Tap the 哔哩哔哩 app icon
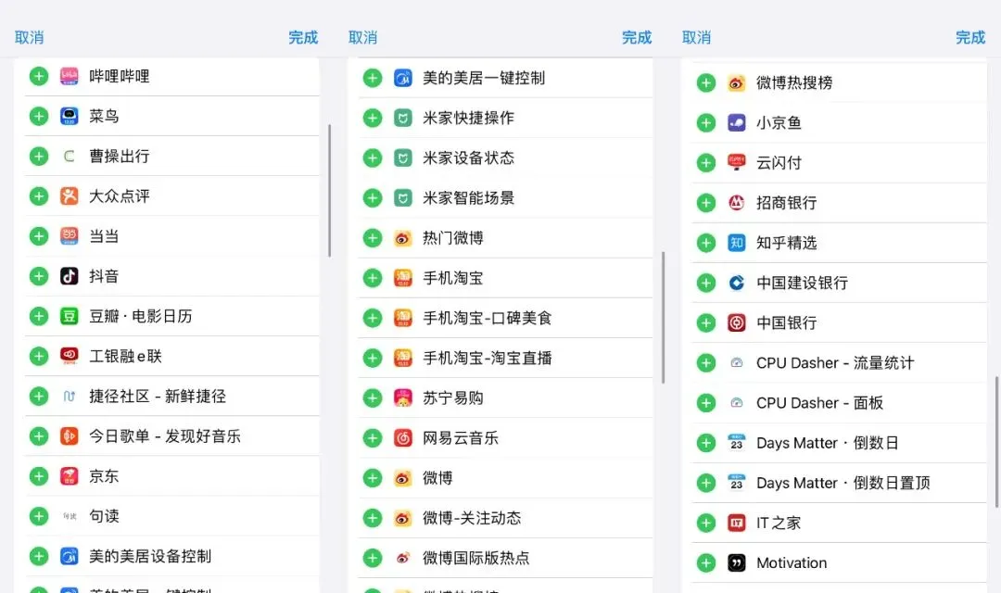 point(69,76)
